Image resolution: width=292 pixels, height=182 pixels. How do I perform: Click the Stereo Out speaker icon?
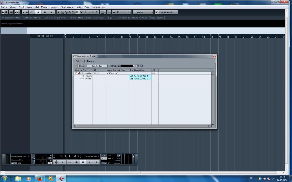point(80,73)
